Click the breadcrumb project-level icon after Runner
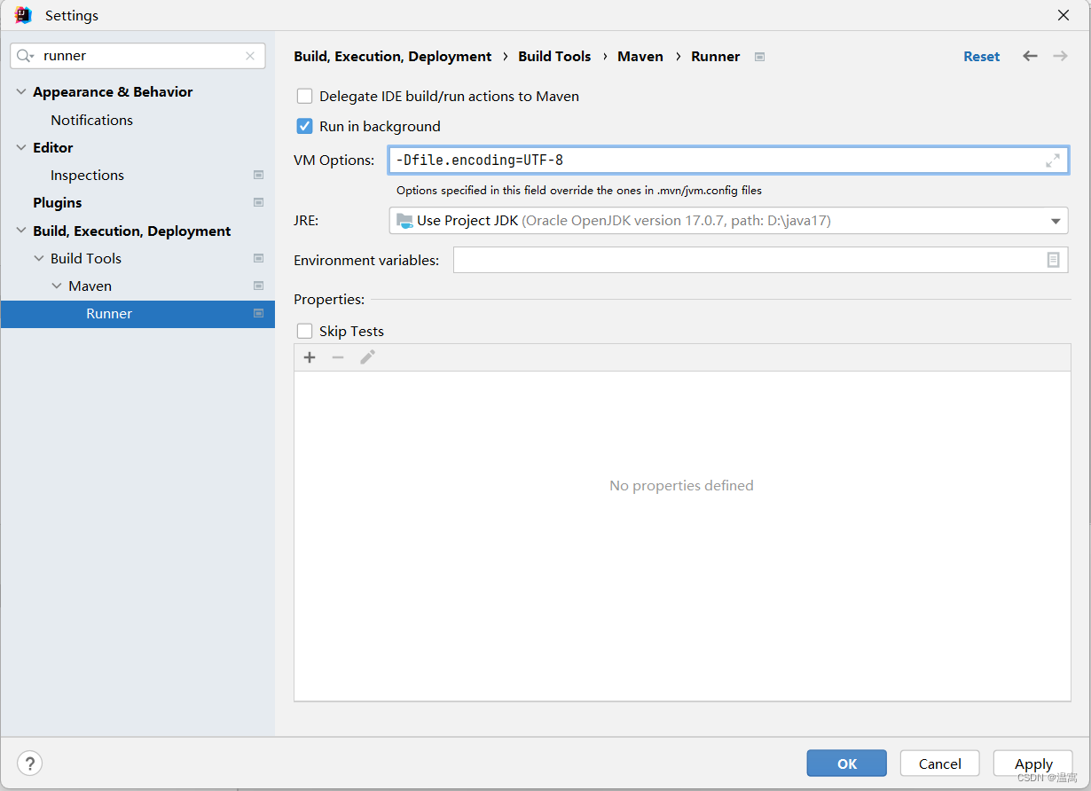Image resolution: width=1091 pixels, height=791 pixels. click(x=759, y=57)
